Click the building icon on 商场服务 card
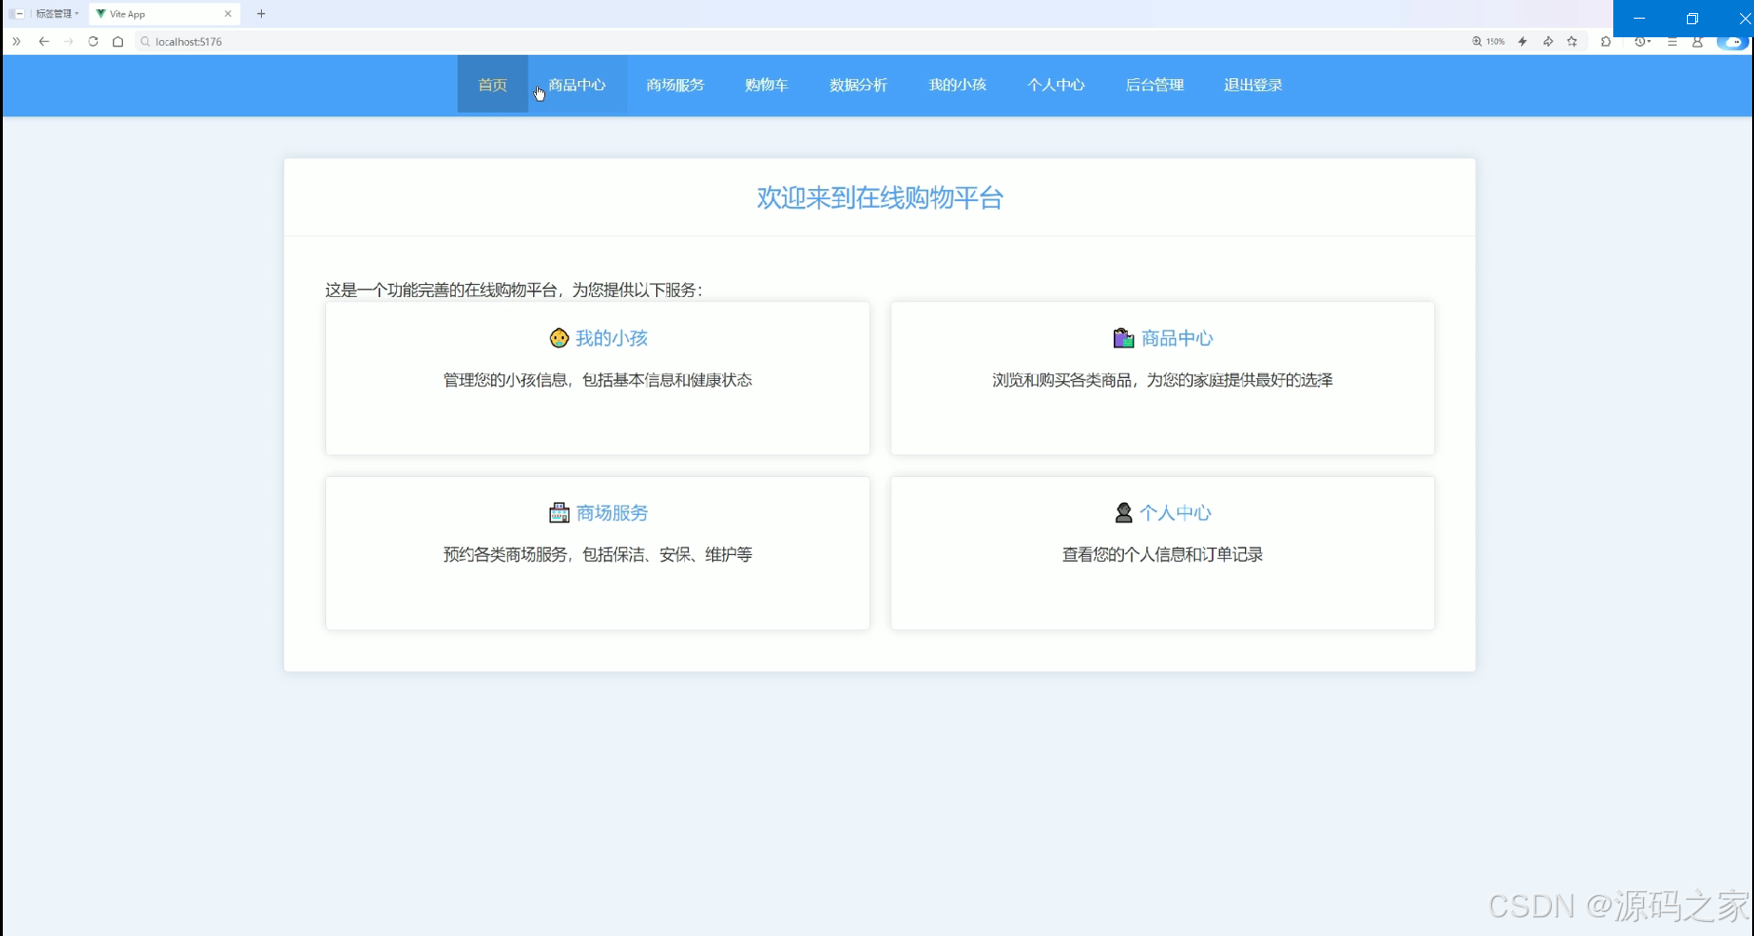 (x=558, y=512)
